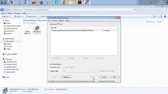Open OneDrive in the sidebar
Screen dimensions: 168x94
click(x=9, y=33)
